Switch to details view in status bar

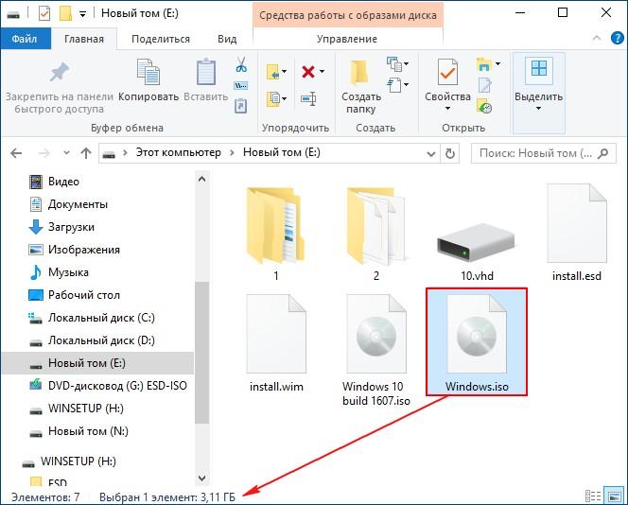pos(593,496)
